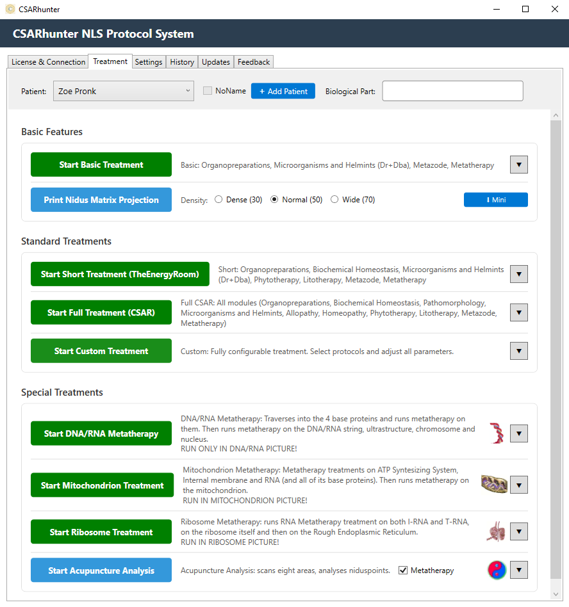Viewport: 569px width, 607px height.
Task: Expand the Basic Treatment options arrow
Action: click(519, 165)
